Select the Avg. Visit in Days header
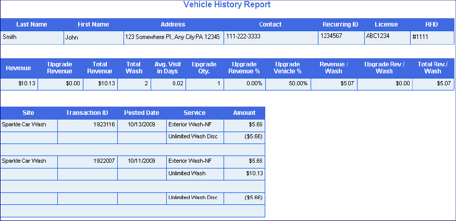Screen dimensions: 456x221 168,68
